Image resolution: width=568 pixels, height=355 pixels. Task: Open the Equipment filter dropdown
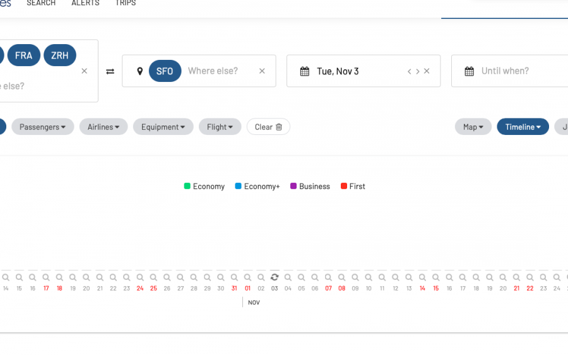(163, 127)
